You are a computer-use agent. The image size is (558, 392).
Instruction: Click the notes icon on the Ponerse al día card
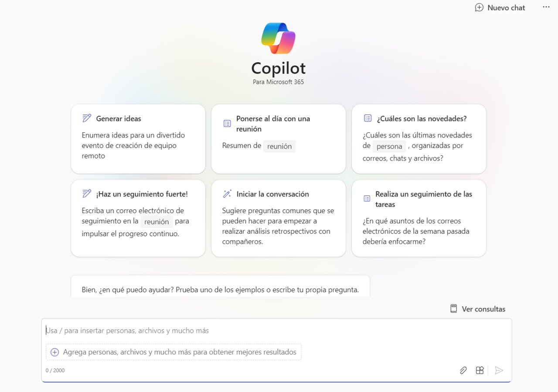coord(227,123)
